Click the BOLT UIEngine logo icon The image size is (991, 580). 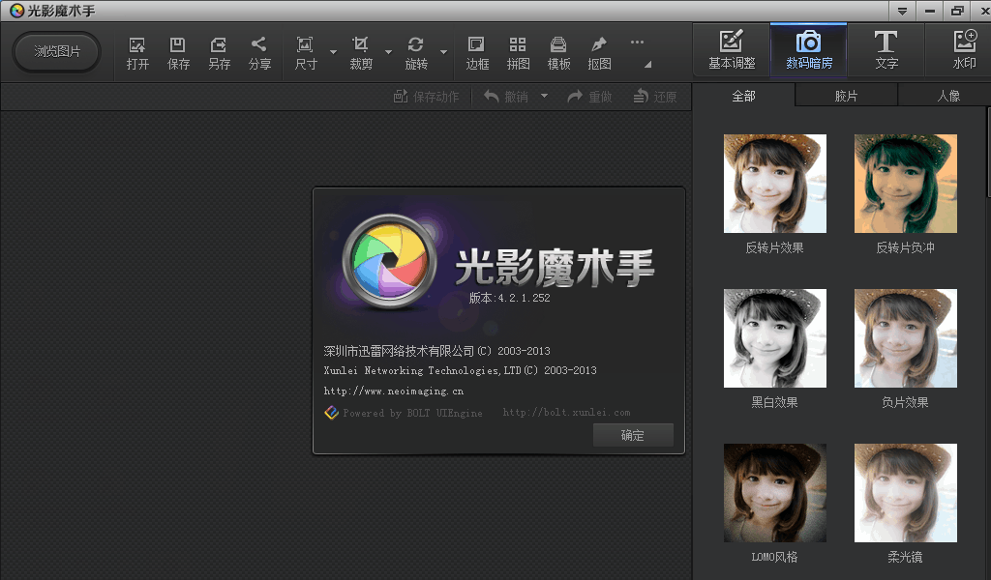coord(331,412)
